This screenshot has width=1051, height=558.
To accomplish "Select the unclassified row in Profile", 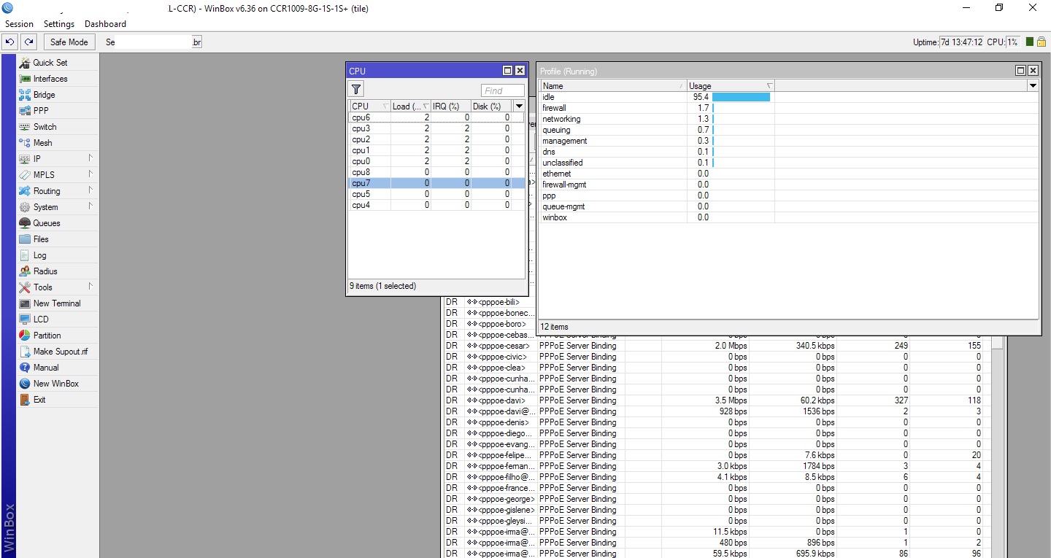I will point(788,163).
